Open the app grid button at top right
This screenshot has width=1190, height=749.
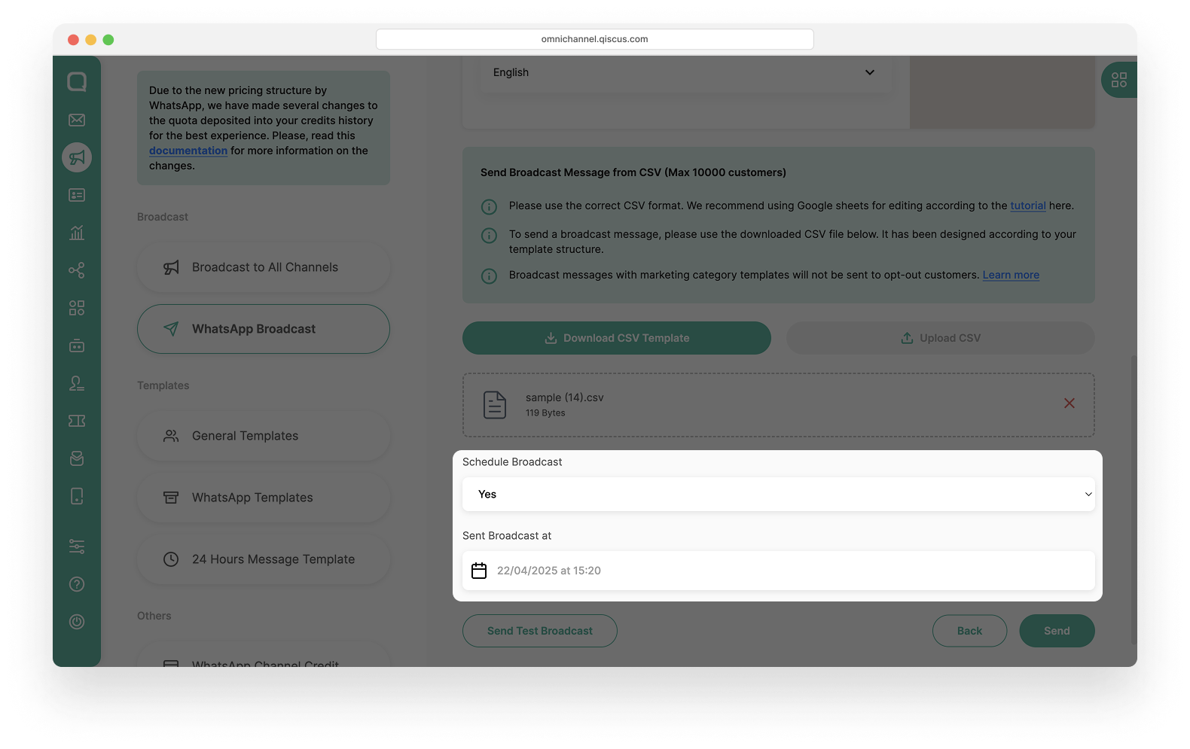[x=1119, y=80]
